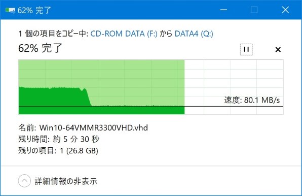This screenshot has width=302, height=196.
Task: Click the disabled maximize button
Action: 254,10
